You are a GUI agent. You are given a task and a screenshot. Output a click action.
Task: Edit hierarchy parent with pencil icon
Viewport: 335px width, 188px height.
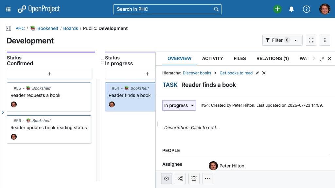[x=257, y=73]
